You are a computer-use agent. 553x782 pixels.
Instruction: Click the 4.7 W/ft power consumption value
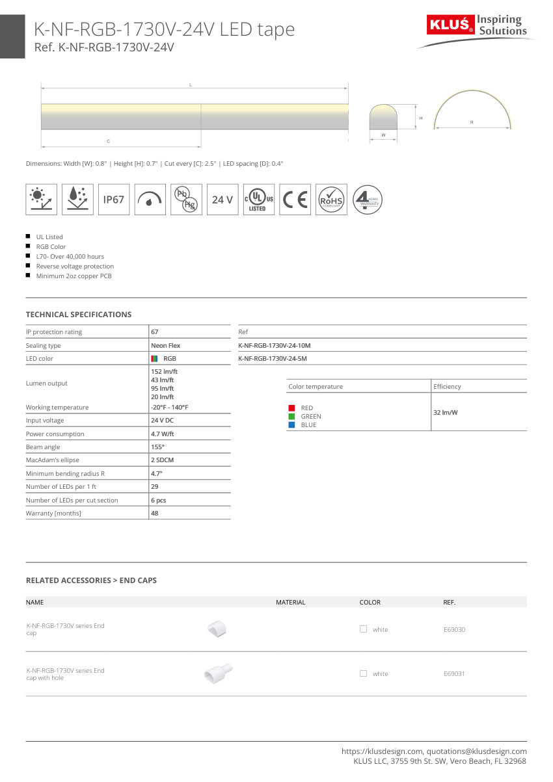162,434
